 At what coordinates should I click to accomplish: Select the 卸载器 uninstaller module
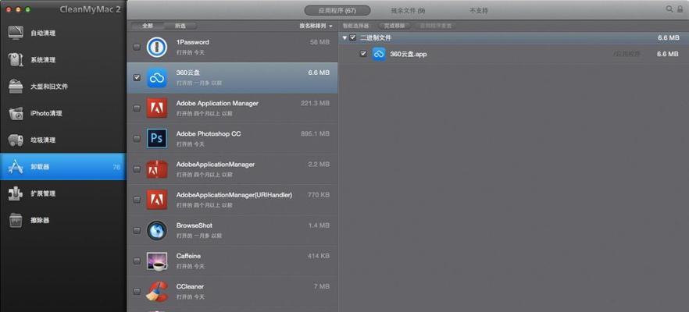click(62, 167)
